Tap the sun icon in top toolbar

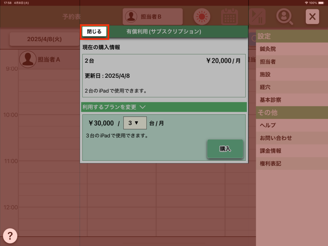(x=201, y=17)
